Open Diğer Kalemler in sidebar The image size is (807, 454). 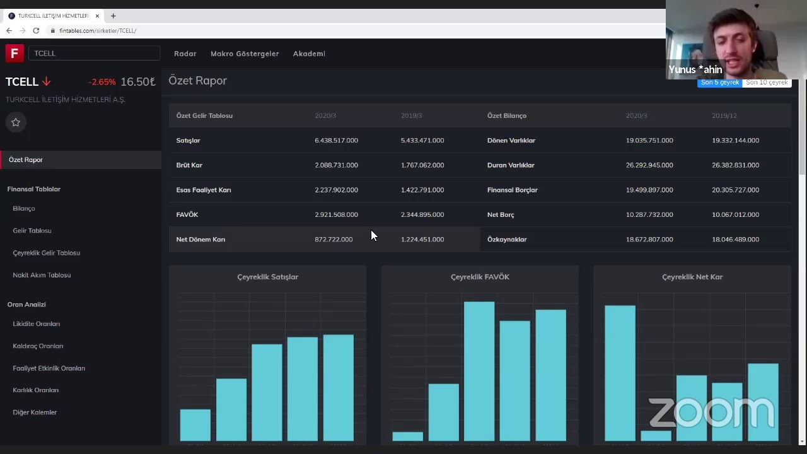35,412
